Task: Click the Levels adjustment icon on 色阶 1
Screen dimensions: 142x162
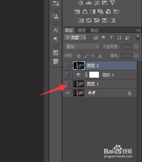Action: (x=78, y=74)
